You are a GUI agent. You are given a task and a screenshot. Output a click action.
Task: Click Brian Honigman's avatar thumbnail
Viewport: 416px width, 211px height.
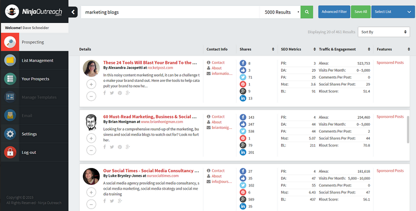click(x=91, y=122)
